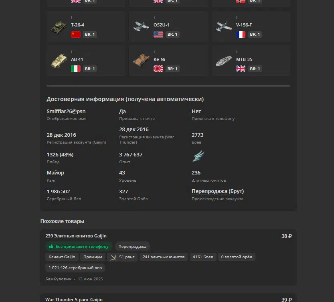This screenshot has height=302, width=334.
Task: Click the '38 ₽' price
Action: click(287, 236)
